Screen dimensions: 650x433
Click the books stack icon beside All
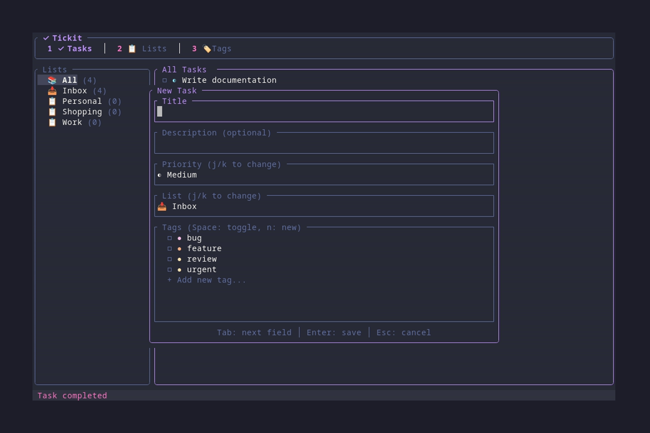tap(53, 80)
